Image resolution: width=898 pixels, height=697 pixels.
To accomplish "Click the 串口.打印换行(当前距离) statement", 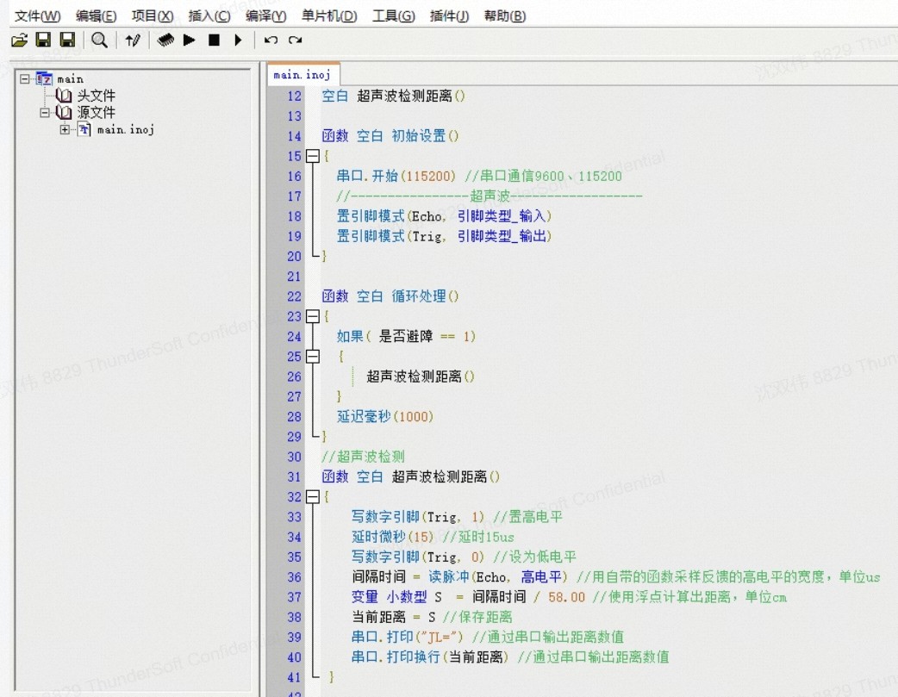I will click(x=429, y=657).
